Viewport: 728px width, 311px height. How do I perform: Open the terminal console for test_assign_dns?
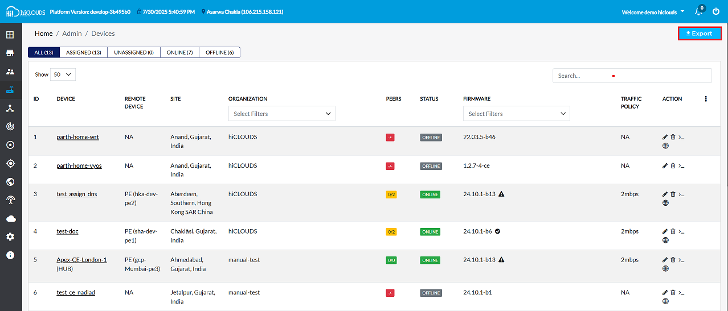click(681, 194)
